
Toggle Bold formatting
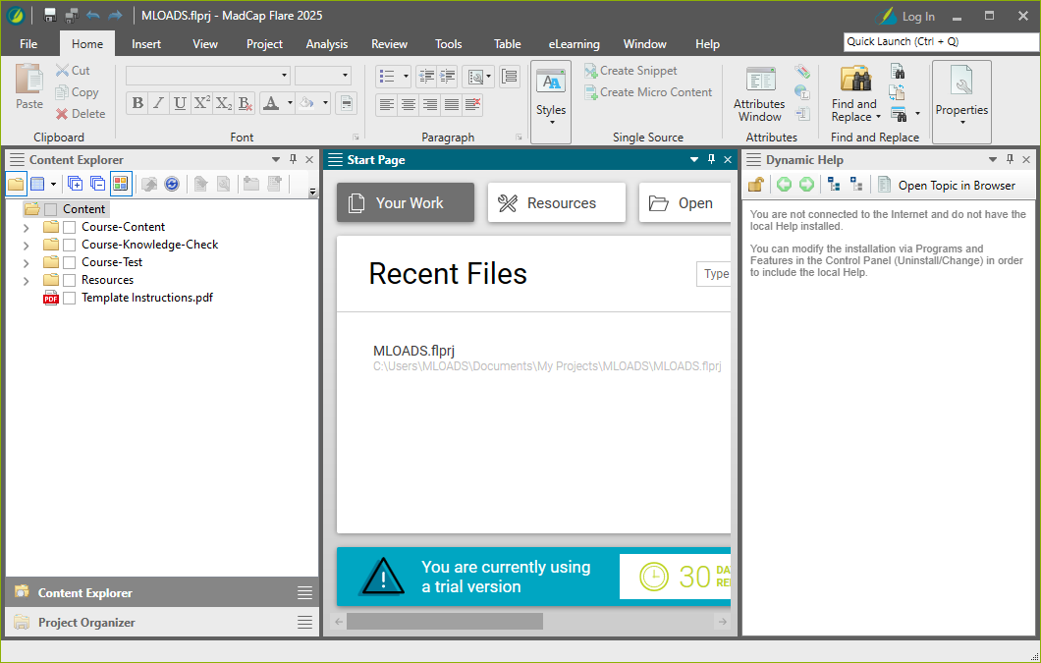click(137, 103)
